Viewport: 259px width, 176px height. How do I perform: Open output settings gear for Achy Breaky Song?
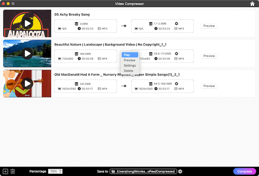coord(176,24)
